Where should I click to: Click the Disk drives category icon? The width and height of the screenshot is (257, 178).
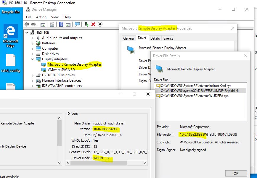(38, 54)
